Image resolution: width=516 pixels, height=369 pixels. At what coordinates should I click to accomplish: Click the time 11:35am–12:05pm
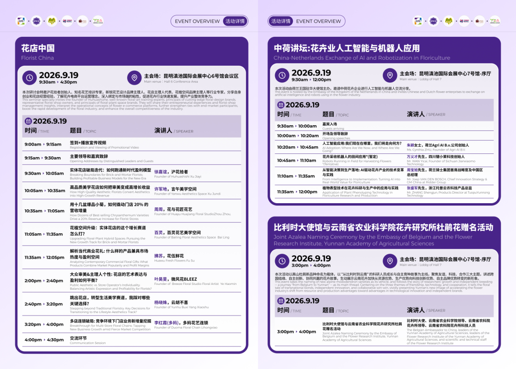[x=44, y=258]
